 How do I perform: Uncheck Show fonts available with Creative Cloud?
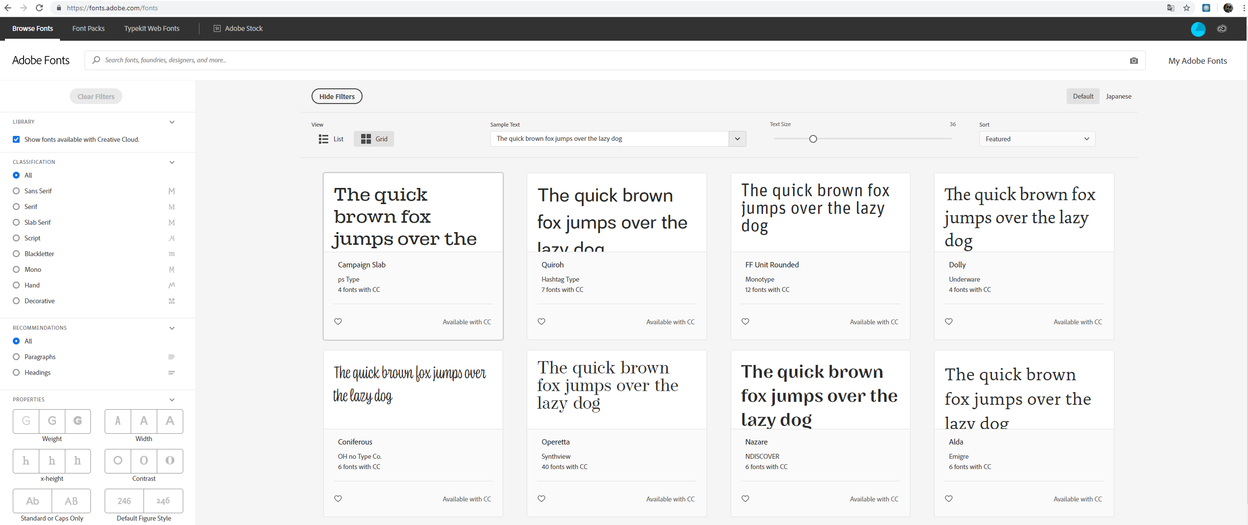pos(16,139)
